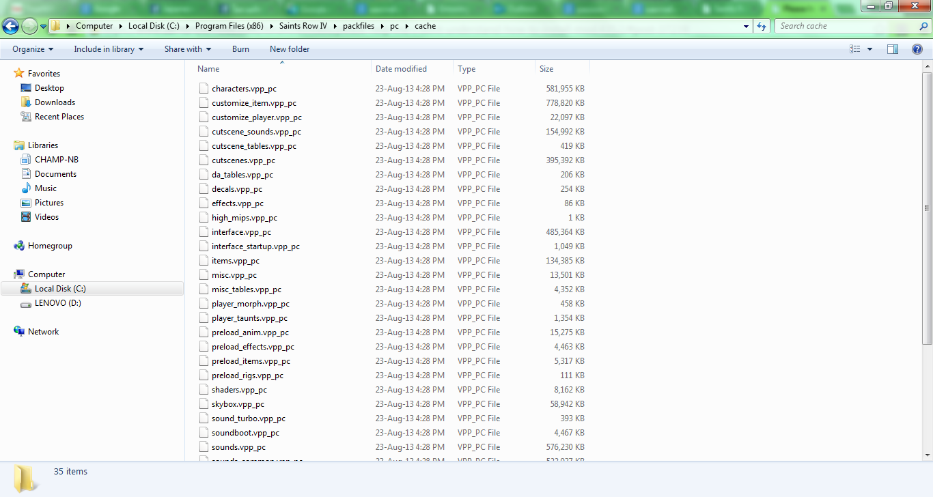
Task: Click the cutscene_sounds.vpp_pc file icon
Action: pos(204,132)
